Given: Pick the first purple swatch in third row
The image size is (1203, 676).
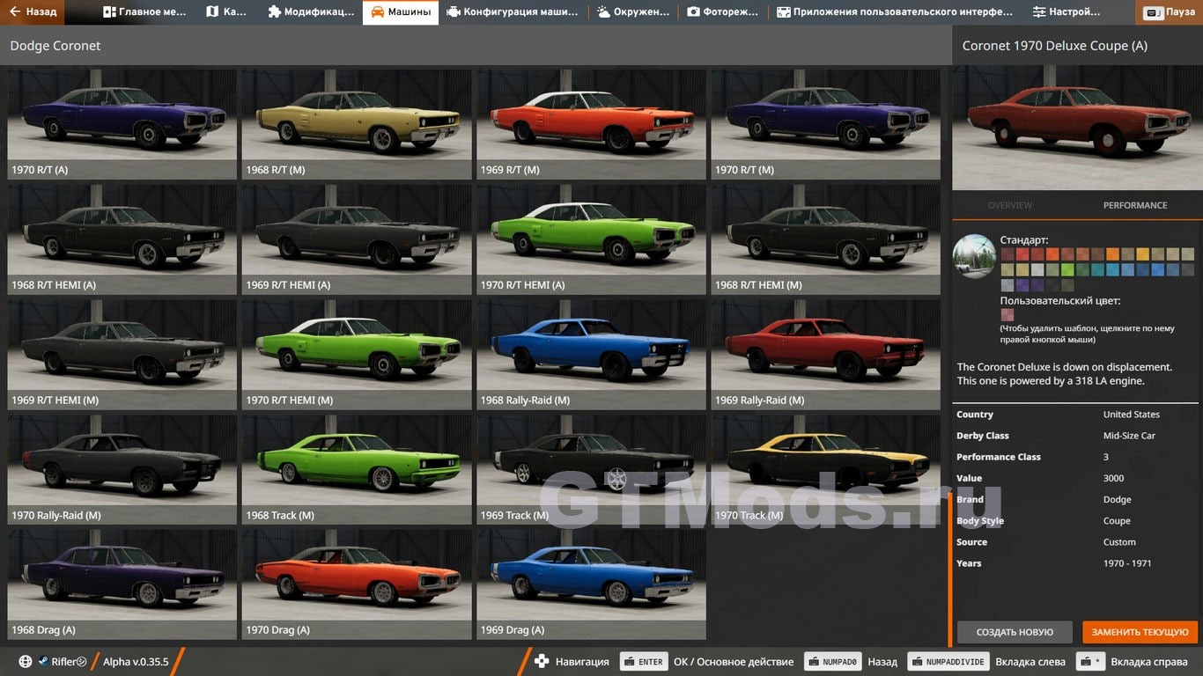Looking at the screenshot, I should [1022, 285].
